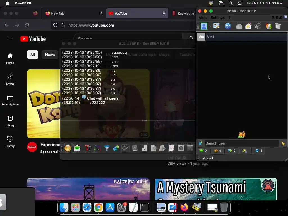Screen dimensions: 288x216
Task: Click the grayed mailbox icon in BeeBEEP toolbar
Action: coord(239,26)
